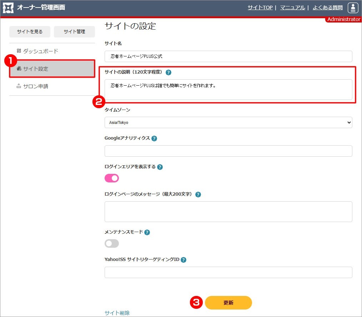Open the マニュアル link in header
This screenshot has width=362, height=317.
pos(292,7)
